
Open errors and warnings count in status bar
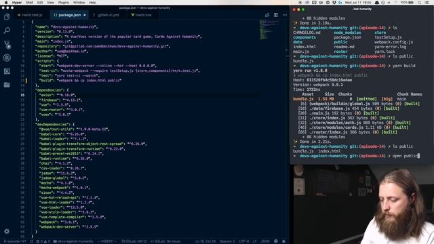pyautogui.click(x=43, y=241)
